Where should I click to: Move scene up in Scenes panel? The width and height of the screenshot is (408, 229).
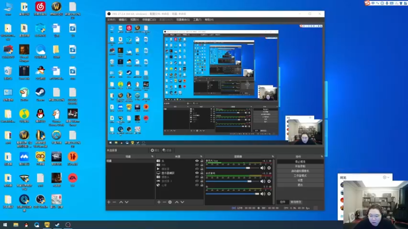[x=121, y=202]
